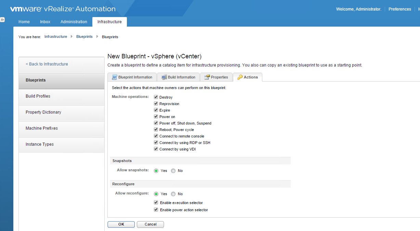Toggle the Reprovision checkbox
This screenshot has height=231, width=420.
[156, 104]
